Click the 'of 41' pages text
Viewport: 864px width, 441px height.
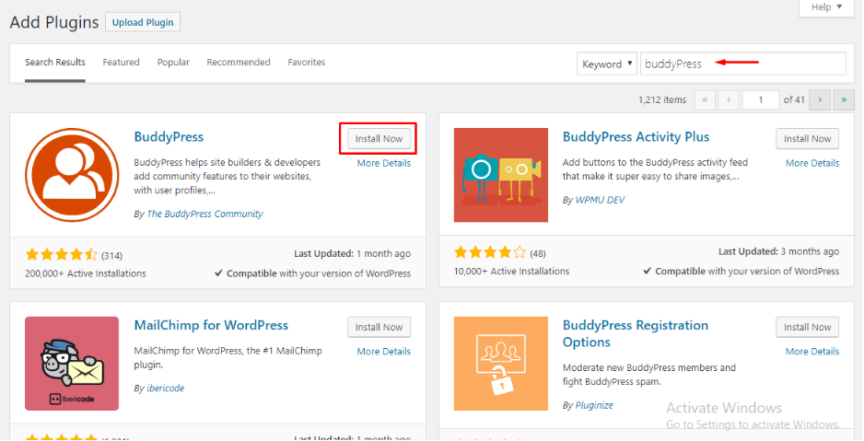pos(794,99)
